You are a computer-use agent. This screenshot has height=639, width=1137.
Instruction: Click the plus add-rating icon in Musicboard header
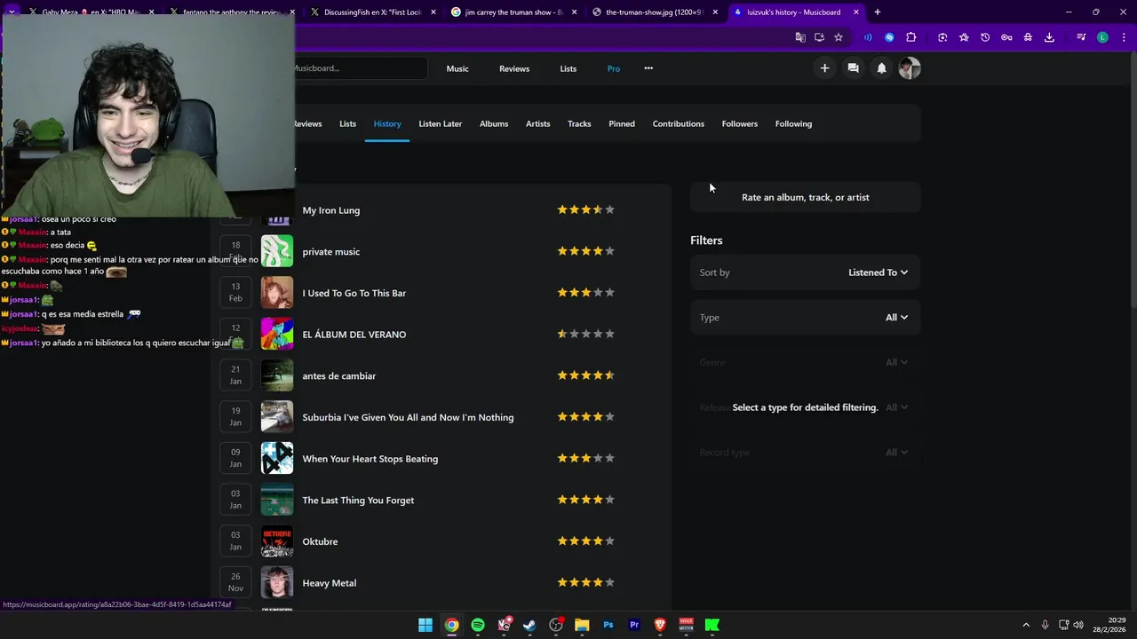[824, 68]
